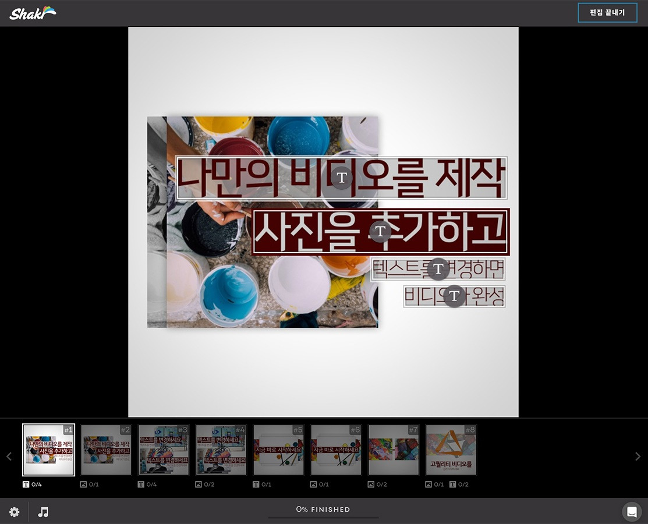Viewport: 648px width, 524px height.
Task: Click the T icon on "사진을 추가하고" text
Action: tap(380, 231)
